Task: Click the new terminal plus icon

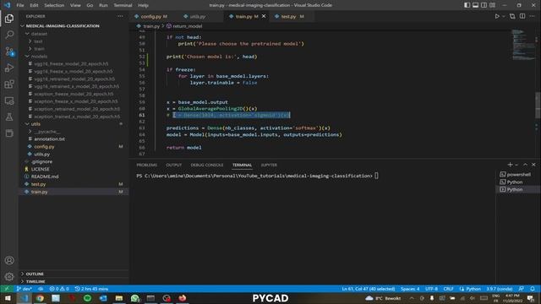Action: pos(510,165)
